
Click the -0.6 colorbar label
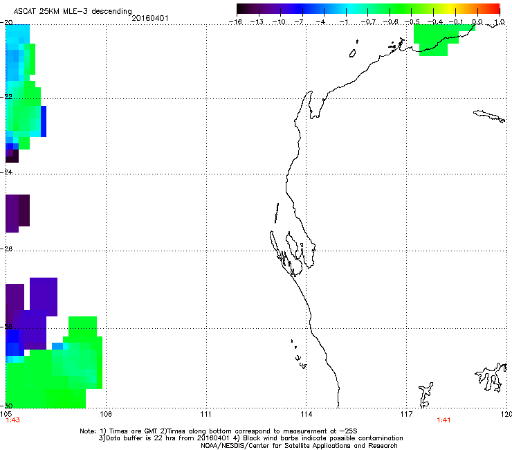point(390,22)
